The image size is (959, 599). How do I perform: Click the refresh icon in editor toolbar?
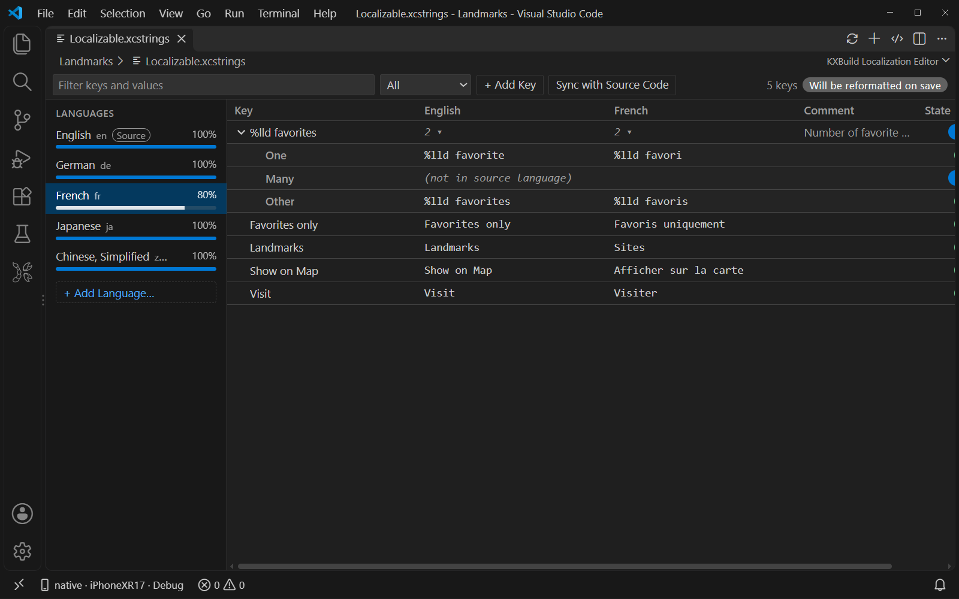coord(852,39)
